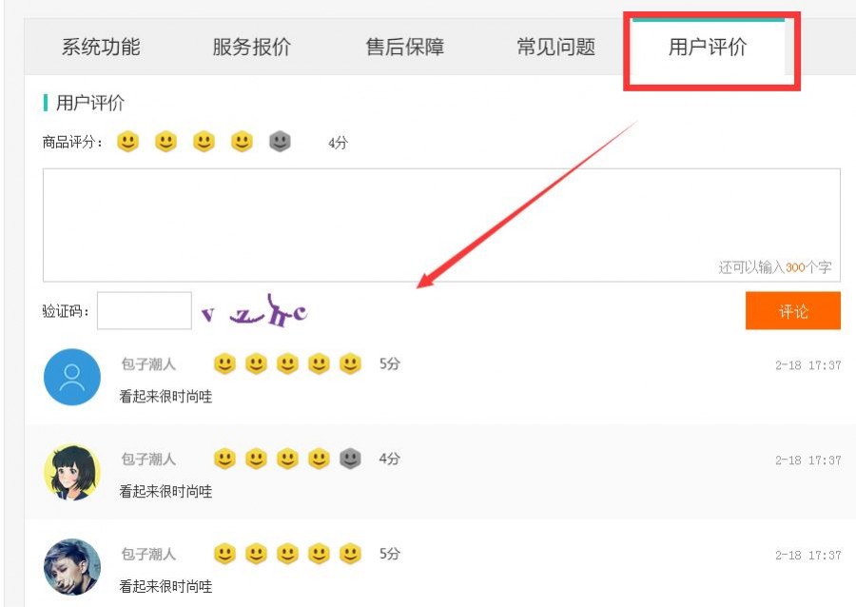Click the blue default user avatar
Image resolution: width=856 pixels, height=607 pixels.
pos(72,377)
